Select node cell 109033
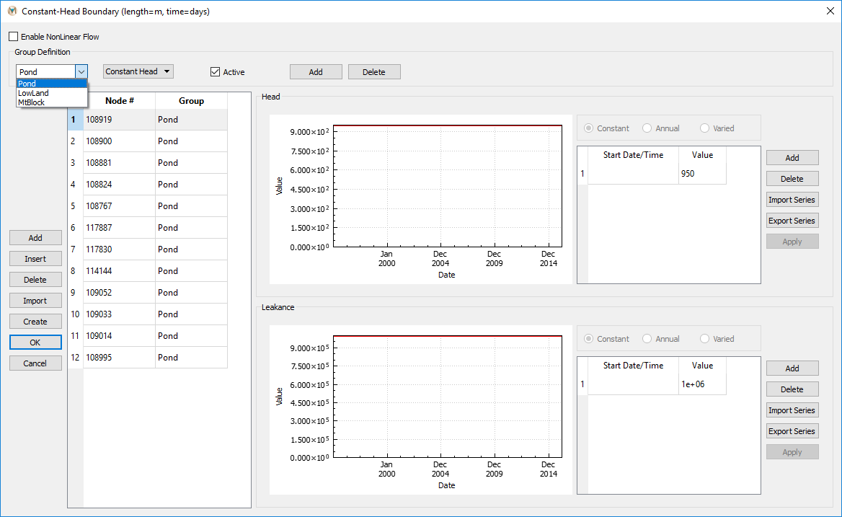This screenshot has height=517, width=842. tap(119, 314)
